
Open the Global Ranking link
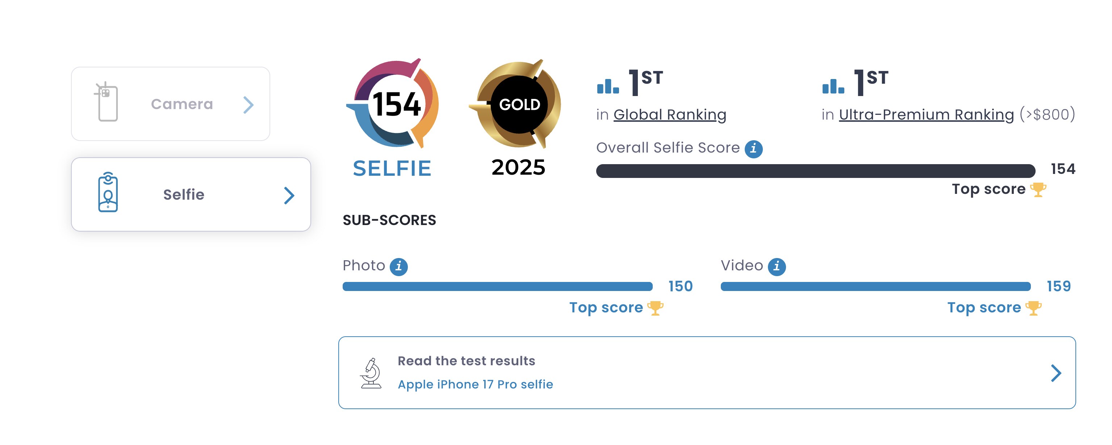(x=669, y=115)
